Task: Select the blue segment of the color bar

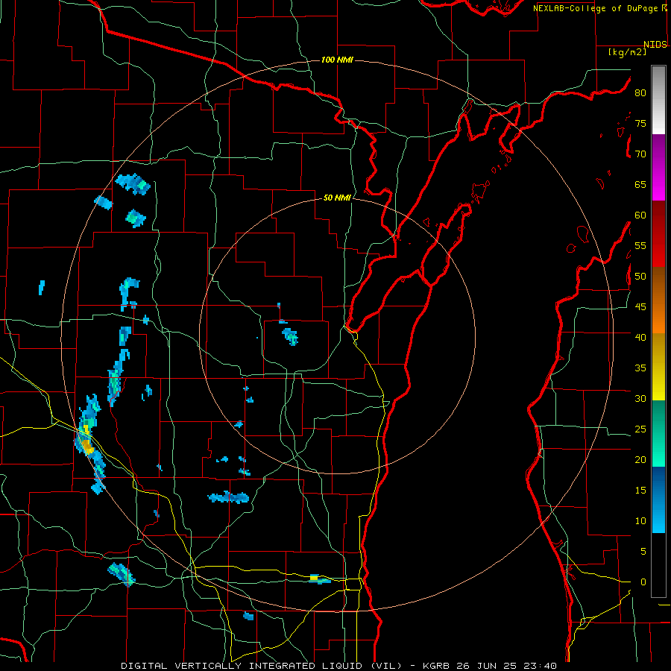Action: [x=658, y=500]
